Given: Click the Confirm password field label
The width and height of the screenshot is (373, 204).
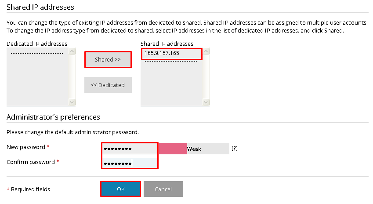Looking at the screenshot, I should coord(31,162).
